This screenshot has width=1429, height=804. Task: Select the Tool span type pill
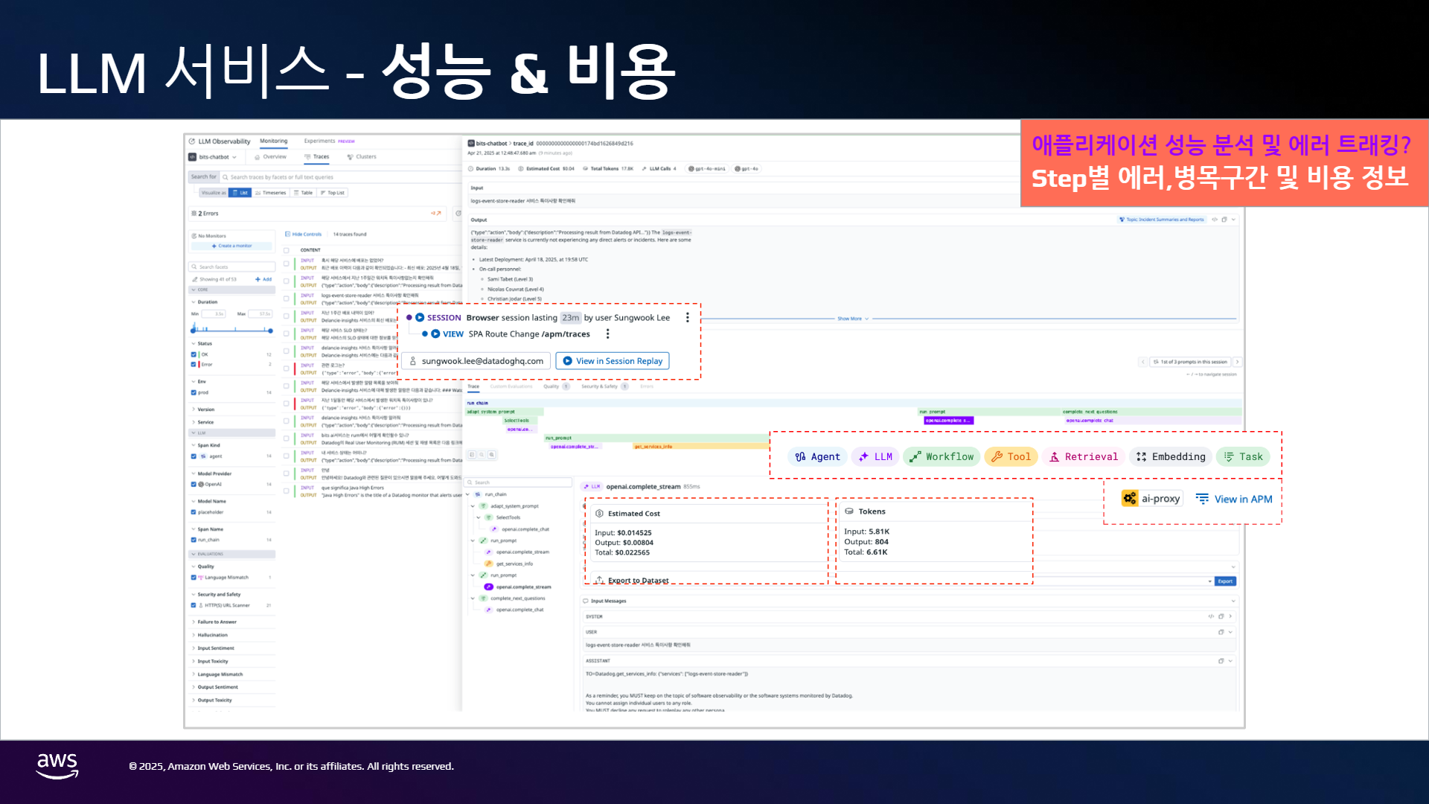(1011, 457)
